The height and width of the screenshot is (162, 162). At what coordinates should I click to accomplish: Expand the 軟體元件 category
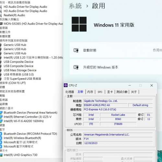tap(5, 32)
